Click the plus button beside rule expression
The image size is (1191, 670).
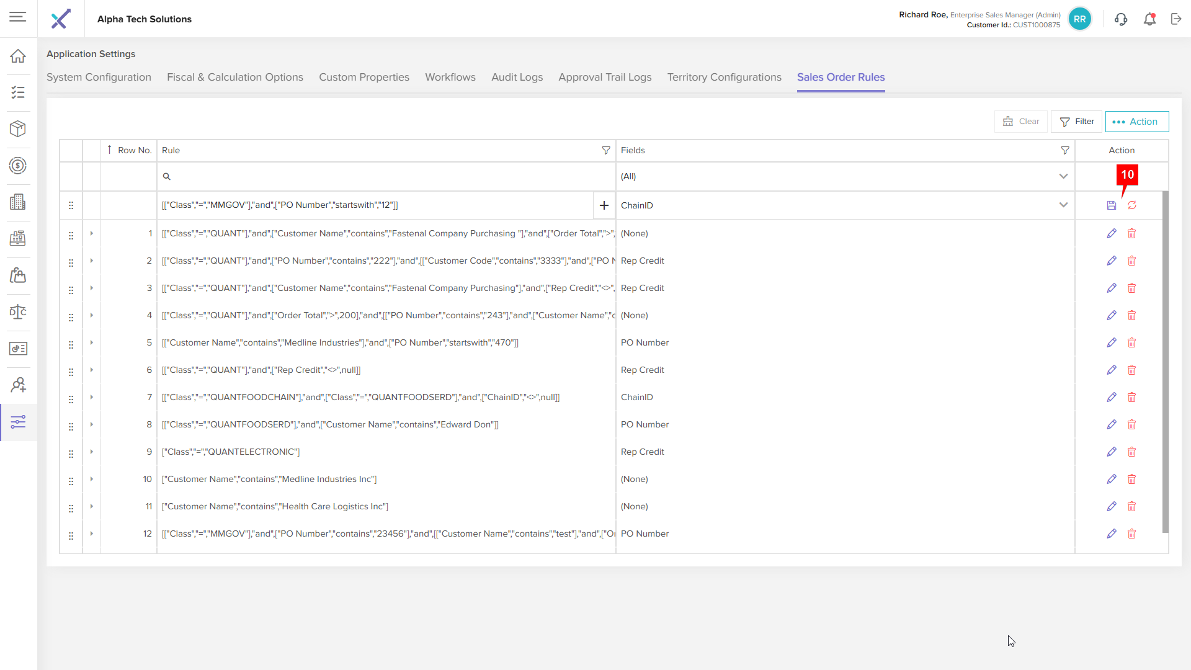pyautogui.click(x=604, y=205)
